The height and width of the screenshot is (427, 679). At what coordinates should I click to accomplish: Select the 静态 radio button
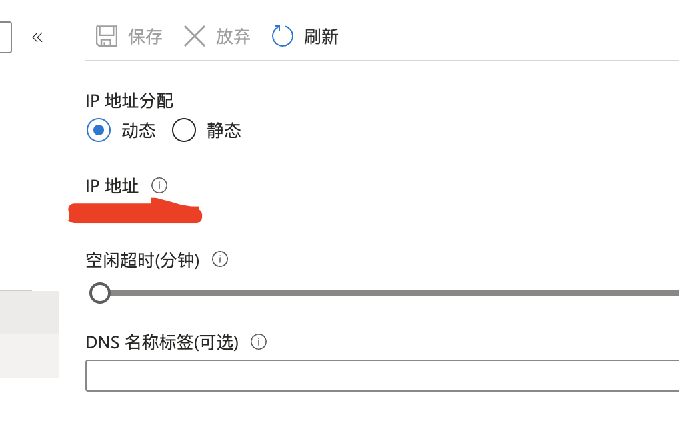click(184, 130)
